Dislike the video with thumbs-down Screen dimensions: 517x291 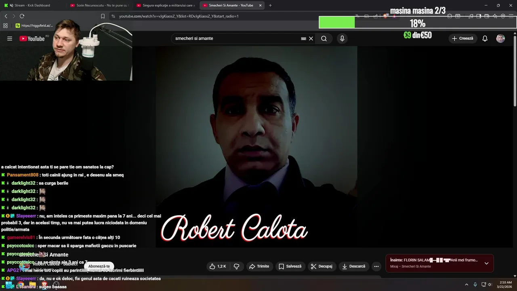[237, 266]
